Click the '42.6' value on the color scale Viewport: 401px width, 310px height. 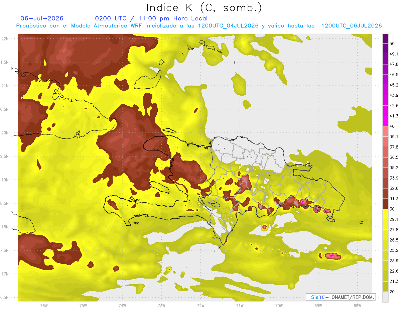click(x=394, y=106)
